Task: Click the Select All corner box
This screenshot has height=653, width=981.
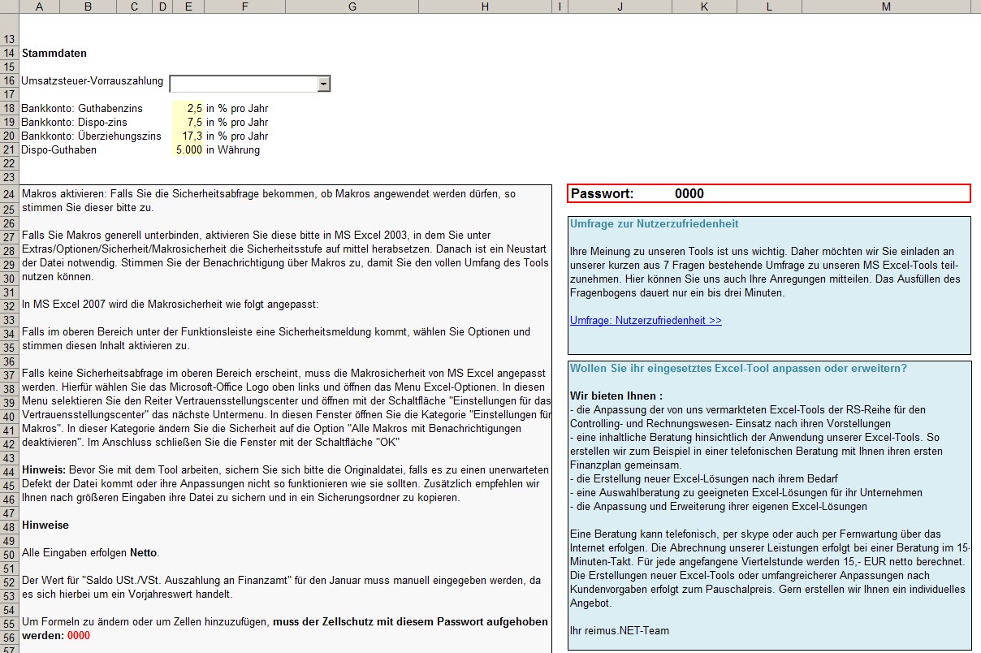Action: coord(9,6)
